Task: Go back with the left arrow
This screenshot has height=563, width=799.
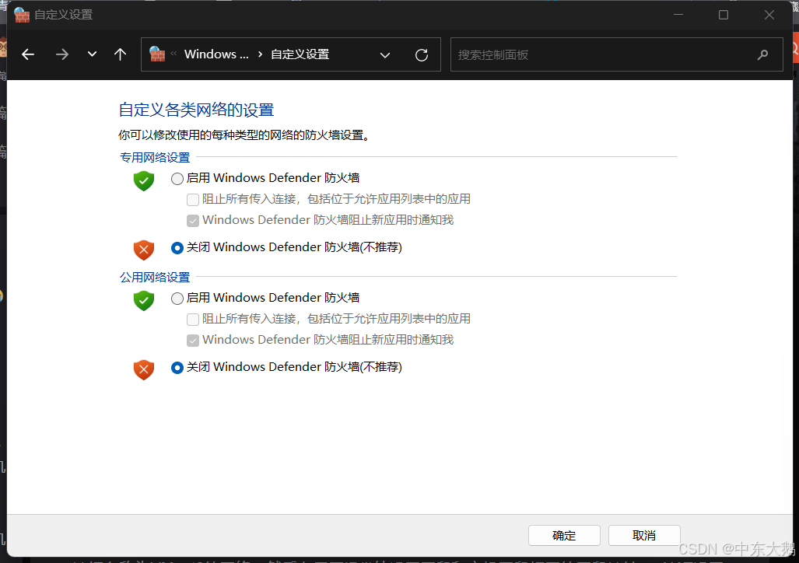Action: [x=28, y=54]
